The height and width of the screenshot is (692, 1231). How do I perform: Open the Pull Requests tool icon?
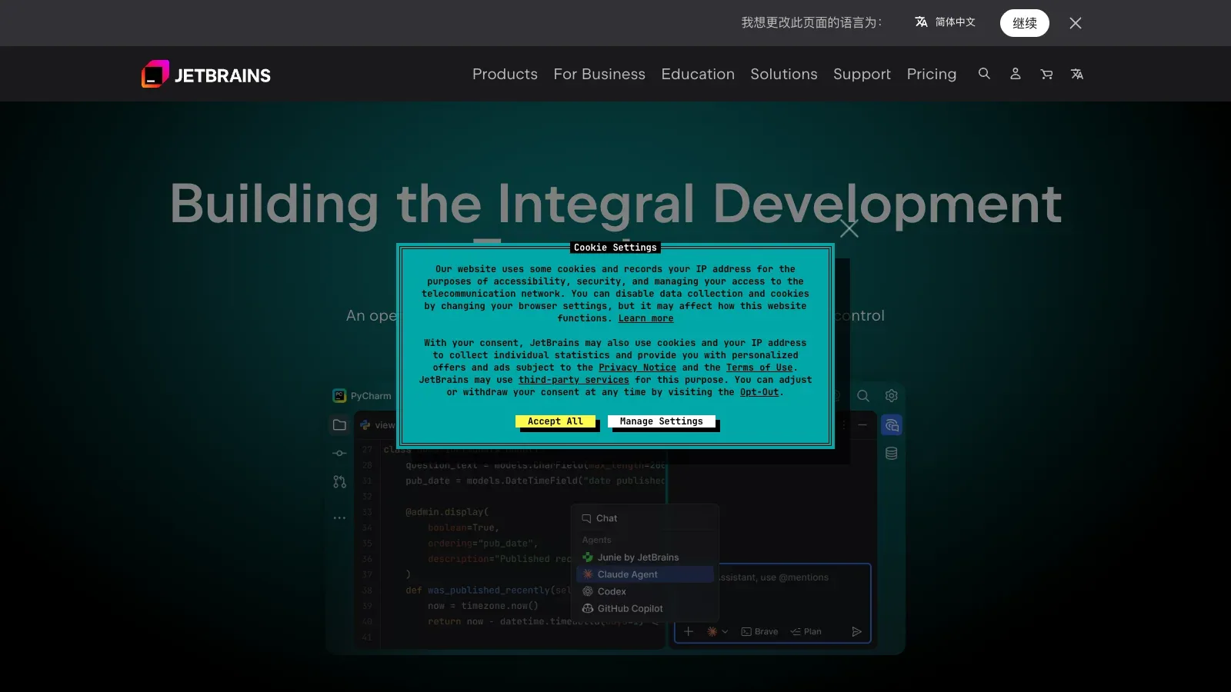(x=339, y=482)
